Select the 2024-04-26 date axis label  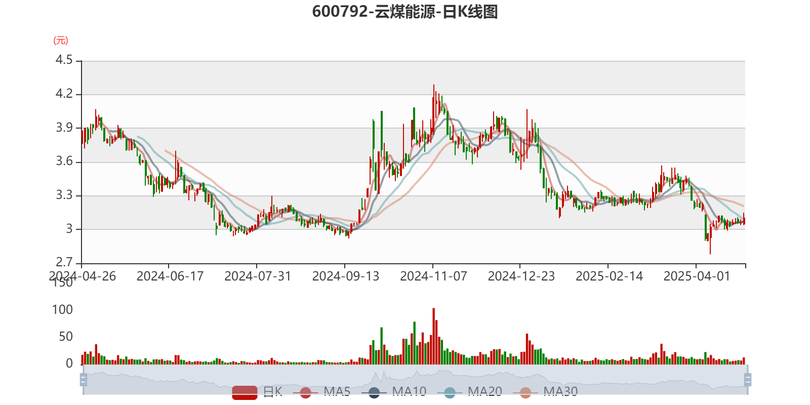(x=82, y=276)
